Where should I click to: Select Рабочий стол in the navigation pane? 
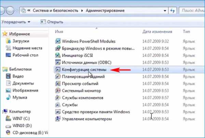coord(25,55)
